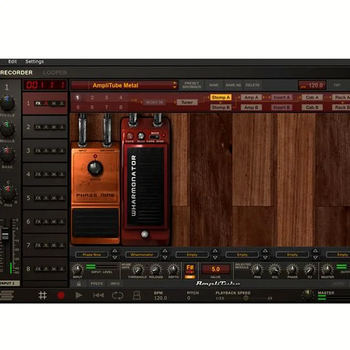
Task: Click the MASTER knob in bottom module bar
Action: click(327, 270)
